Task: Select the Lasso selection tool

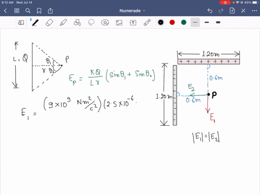Action: click(91, 23)
